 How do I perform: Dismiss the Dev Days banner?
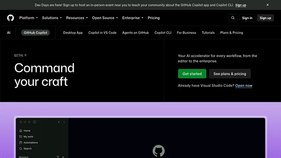[x=267, y=5]
